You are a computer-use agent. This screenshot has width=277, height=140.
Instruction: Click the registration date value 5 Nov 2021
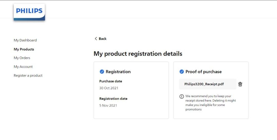pyautogui.click(x=108, y=106)
